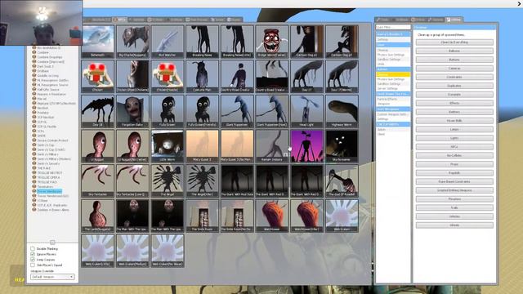Click the Cameras cleanup button

(x=454, y=69)
